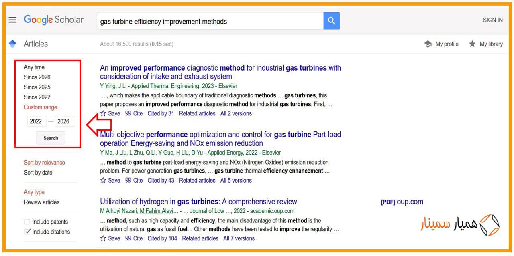514x256 pixels.
Task: Choose the Since 2025 time filter
Action: click(37, 87)
